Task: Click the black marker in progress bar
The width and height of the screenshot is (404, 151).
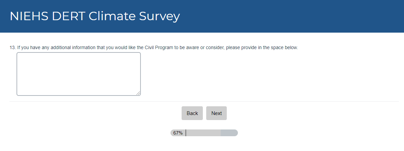Action: point(186,133)
